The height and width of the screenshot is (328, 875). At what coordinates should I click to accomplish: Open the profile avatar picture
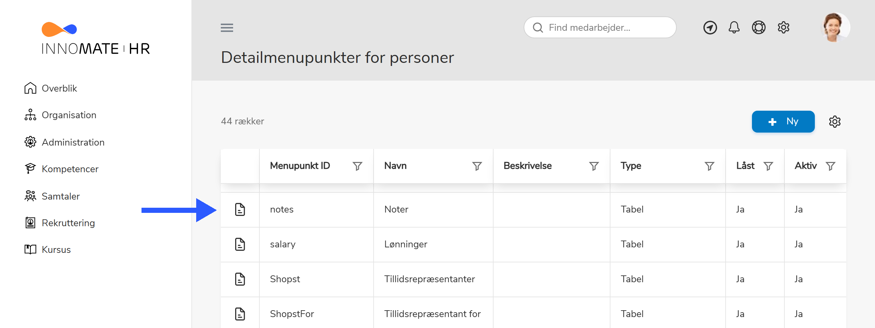835,27
